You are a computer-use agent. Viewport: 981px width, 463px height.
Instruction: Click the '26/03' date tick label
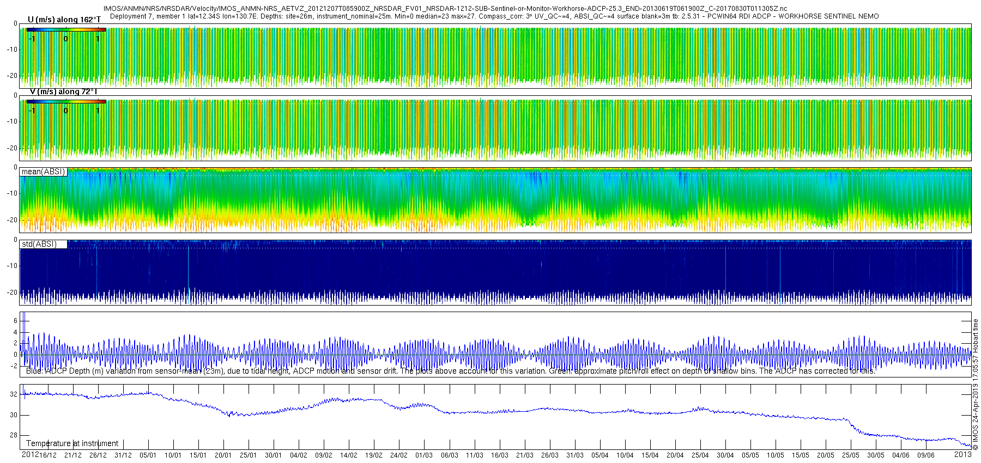(550, 455)
